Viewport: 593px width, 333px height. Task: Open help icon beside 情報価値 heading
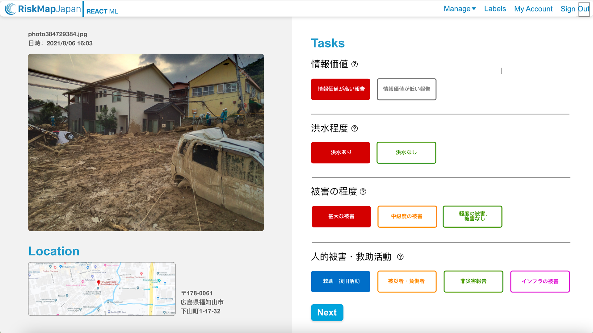[355, 64]
